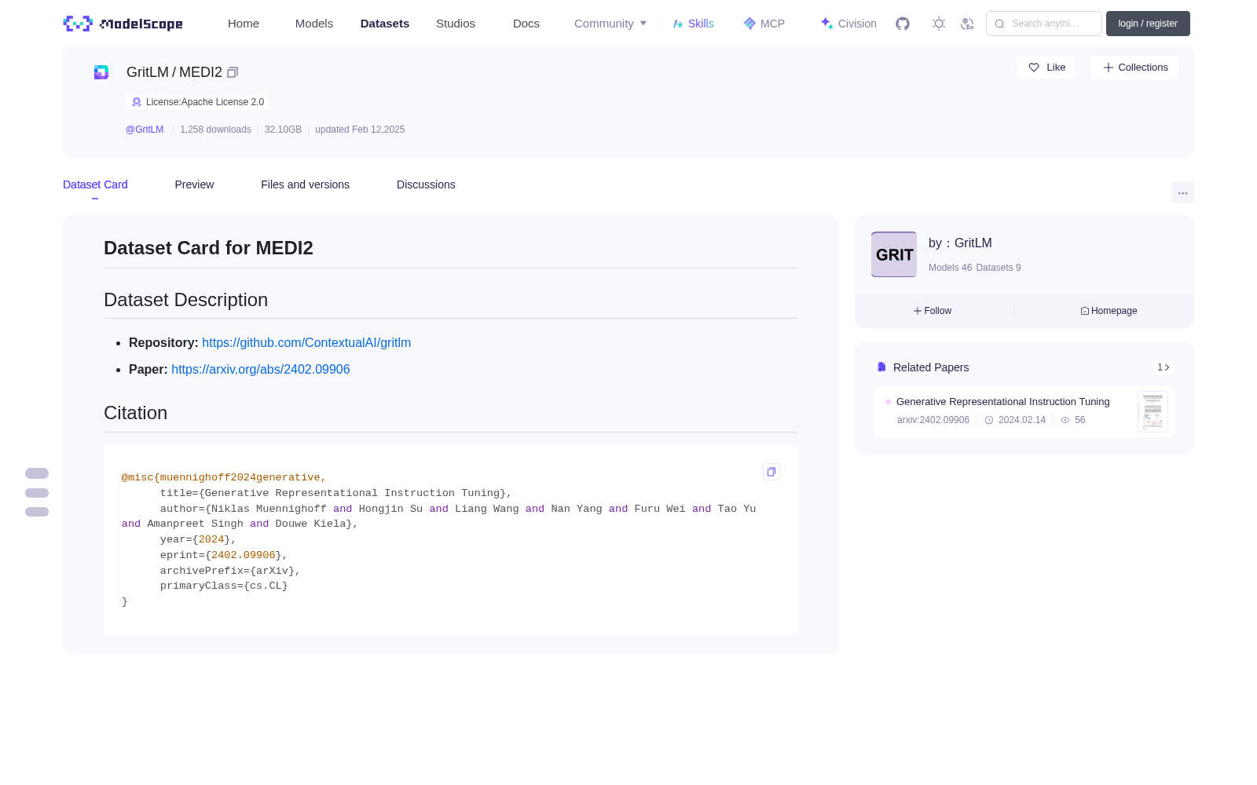Click the updated Feb 12,2025 text
Screen dimensions: 1257x785
360,130
